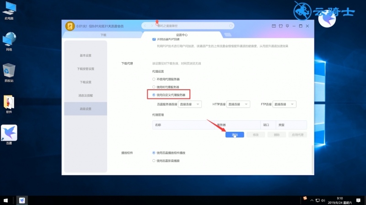Click the 修改 proxy button
Viewport: 366px width, 205px height.
256,135
